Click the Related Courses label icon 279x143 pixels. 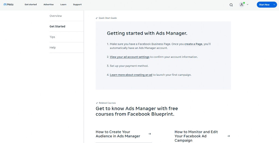click(97, 103)
